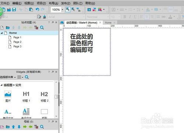184x133 pixels.
Task: Activate the intersected selection mode tool
Action: [x=68, y=10]
